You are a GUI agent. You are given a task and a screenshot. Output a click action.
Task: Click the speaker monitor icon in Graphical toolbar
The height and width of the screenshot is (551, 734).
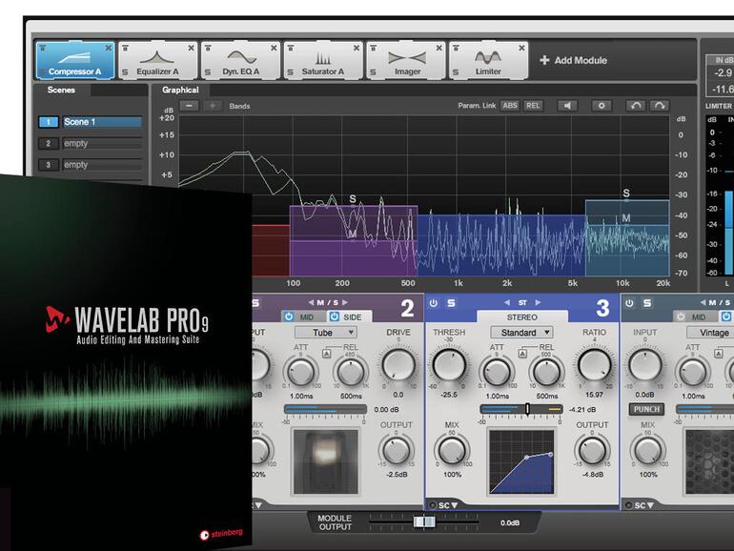coord(567,106)
